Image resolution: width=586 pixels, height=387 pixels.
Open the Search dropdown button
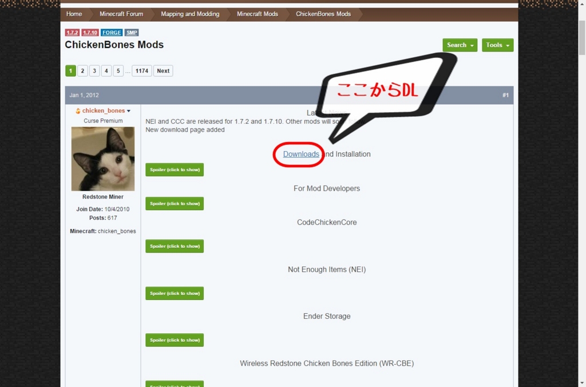point(460,45)
